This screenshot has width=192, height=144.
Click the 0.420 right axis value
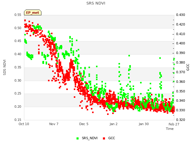(x=181, y=24)
